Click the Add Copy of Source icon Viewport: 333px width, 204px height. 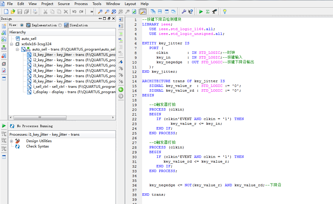tap(4, 39)
